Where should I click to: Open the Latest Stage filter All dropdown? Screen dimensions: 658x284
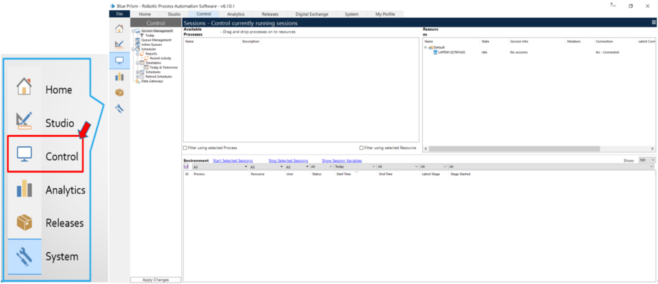(433, 167)
